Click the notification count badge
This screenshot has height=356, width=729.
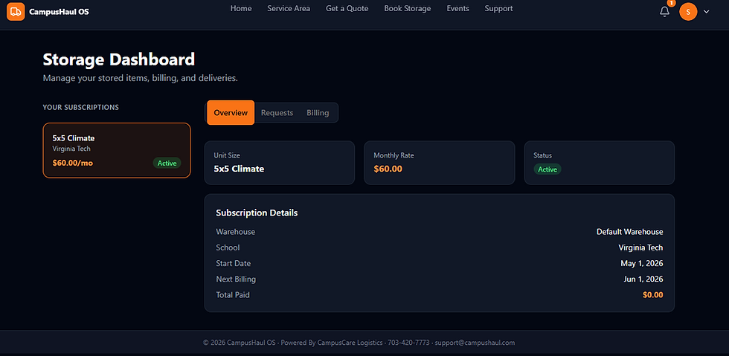671,3
